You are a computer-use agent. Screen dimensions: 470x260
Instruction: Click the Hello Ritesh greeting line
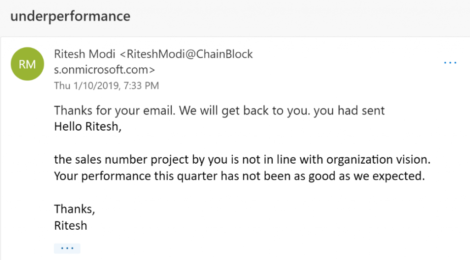click(x=88, y=127)
